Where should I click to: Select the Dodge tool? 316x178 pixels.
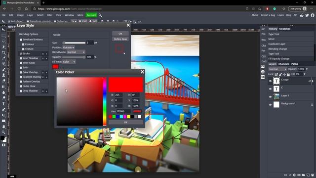[x=3, y=98]
